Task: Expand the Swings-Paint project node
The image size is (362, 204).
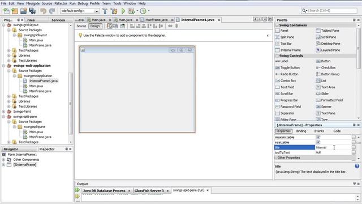Action: click(4, 112)
